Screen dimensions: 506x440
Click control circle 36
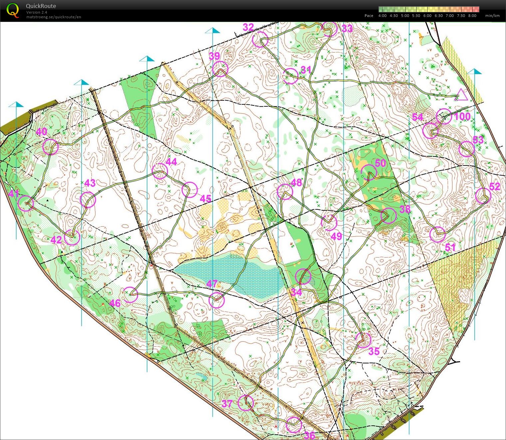point(294,424)
